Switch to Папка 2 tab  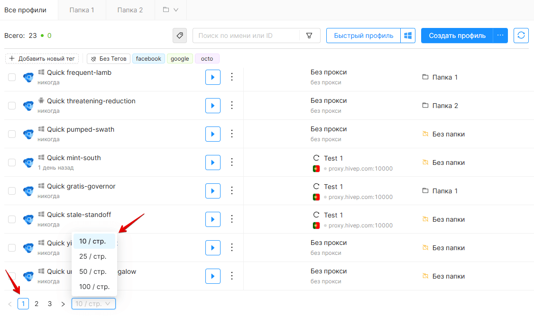[130, 10]
